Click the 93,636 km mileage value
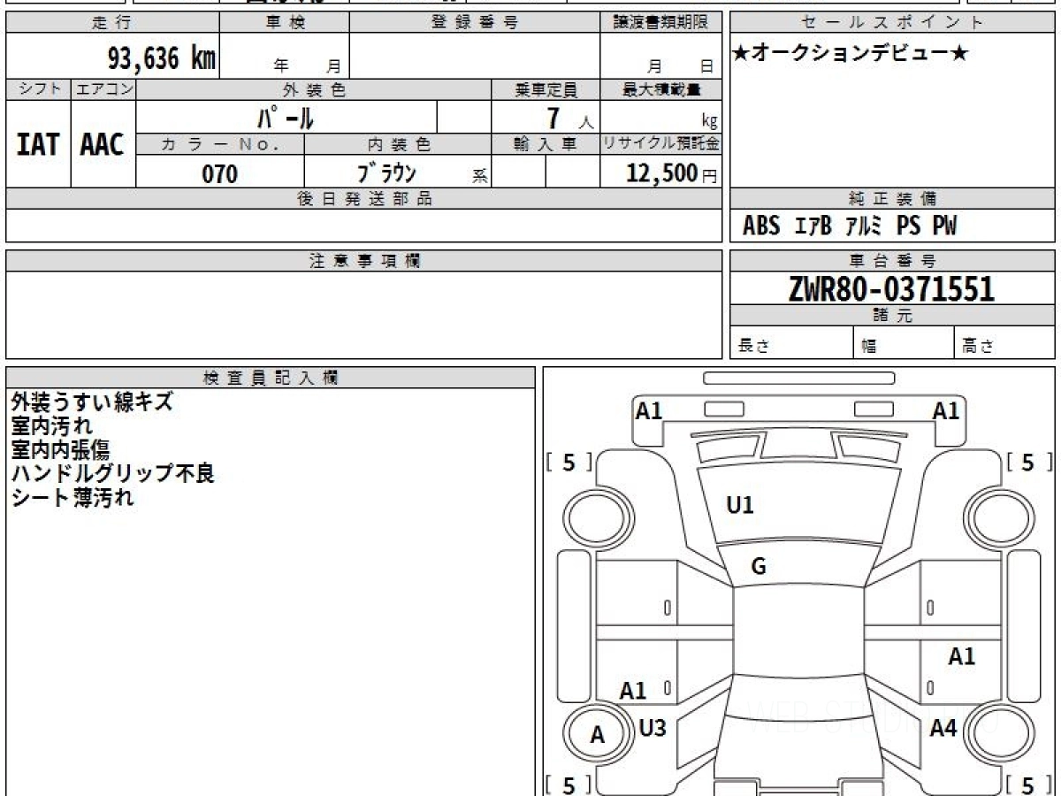1061x796 pixels. coord(162,58)
